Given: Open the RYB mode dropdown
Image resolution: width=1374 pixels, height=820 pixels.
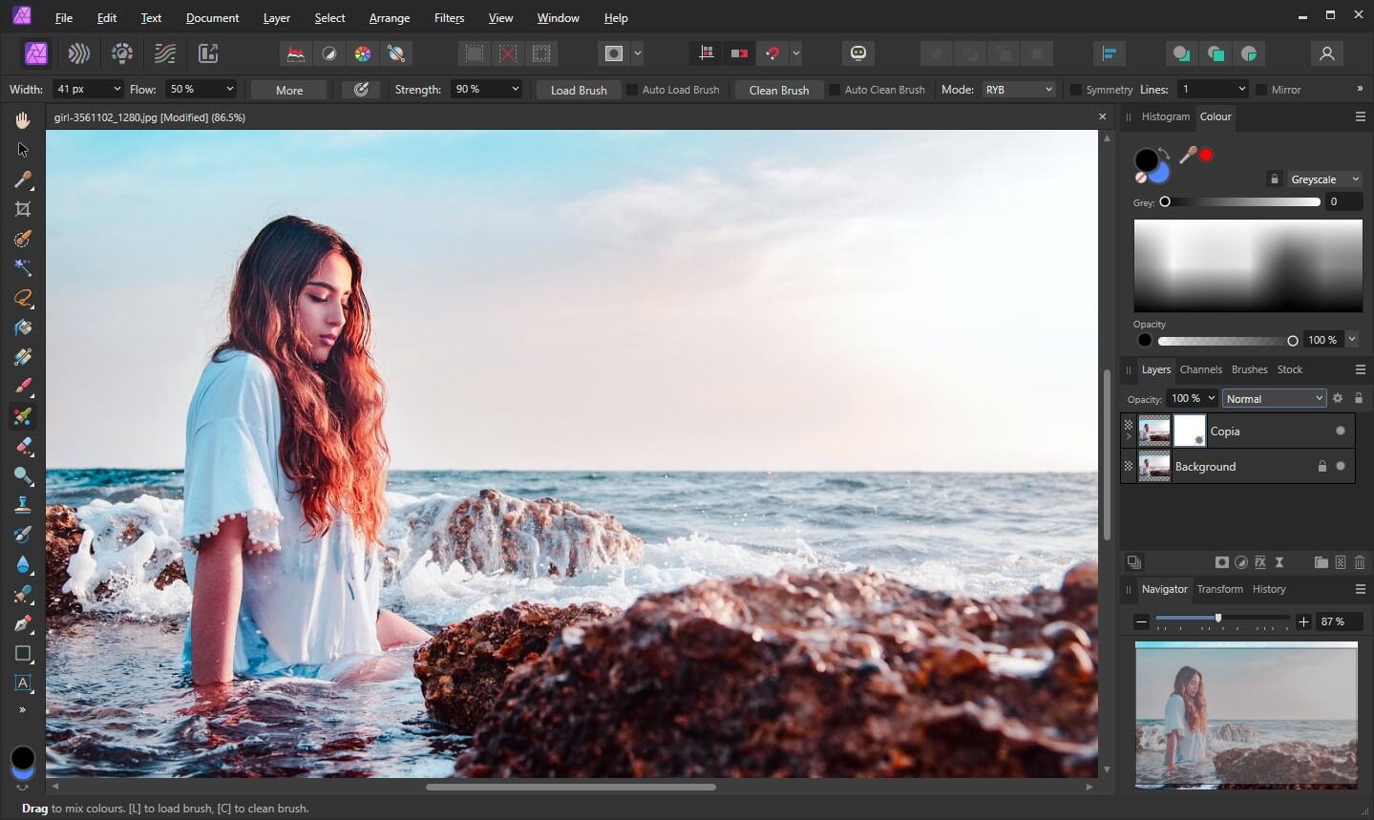Looking at the screenshot, I should (1018, 90).
